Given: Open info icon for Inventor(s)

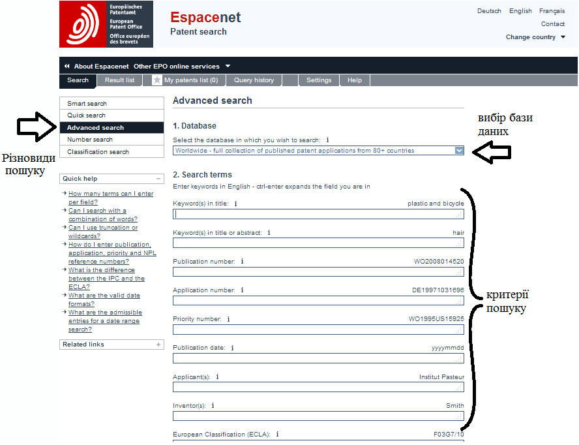Looking at the screenshot, I should point(213,405).
